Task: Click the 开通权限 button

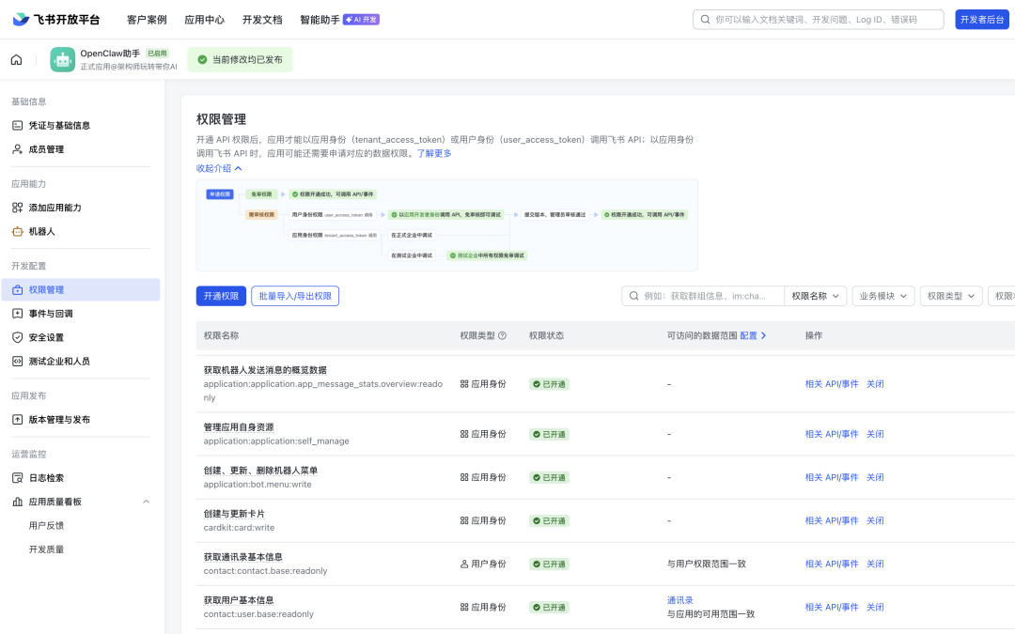Action: tap(220, 295)
